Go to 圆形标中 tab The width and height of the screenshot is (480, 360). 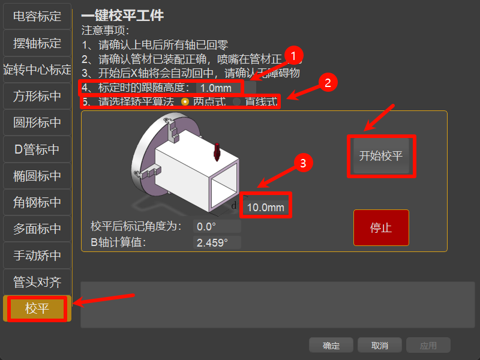[x=37, y=123]
